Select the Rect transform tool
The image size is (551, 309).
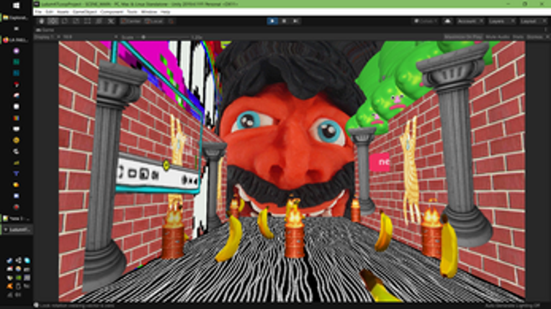coord(87,21)
